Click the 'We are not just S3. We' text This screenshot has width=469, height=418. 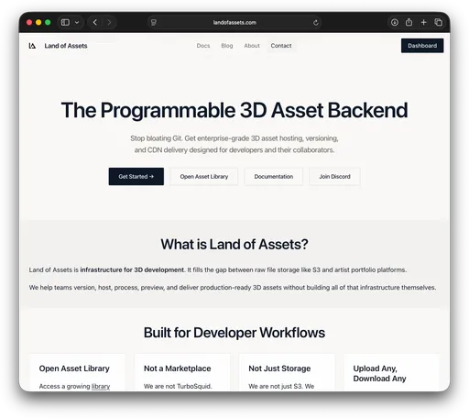point(281,386)
